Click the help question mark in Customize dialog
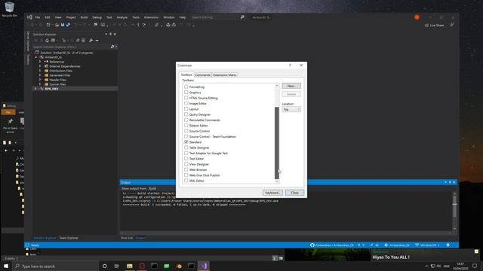The width and height of the screenshot is (483, 271). point(290,65)
